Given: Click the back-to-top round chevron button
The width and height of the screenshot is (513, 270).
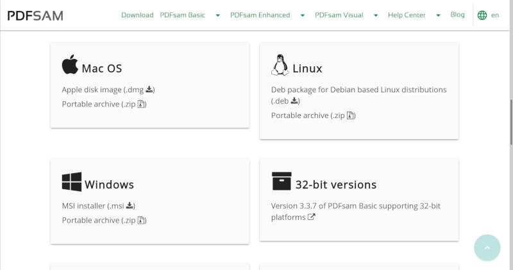Looking at the screenshot, I should pyautogui.click(x=487, y=248).
